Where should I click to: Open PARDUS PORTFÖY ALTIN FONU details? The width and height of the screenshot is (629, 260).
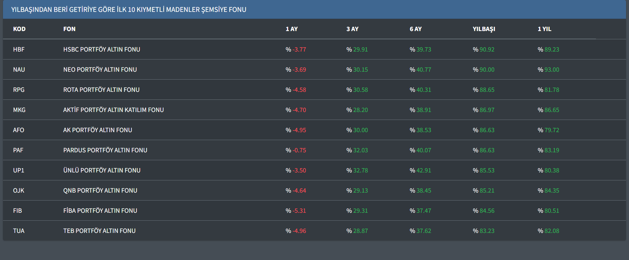coord(105,150)
